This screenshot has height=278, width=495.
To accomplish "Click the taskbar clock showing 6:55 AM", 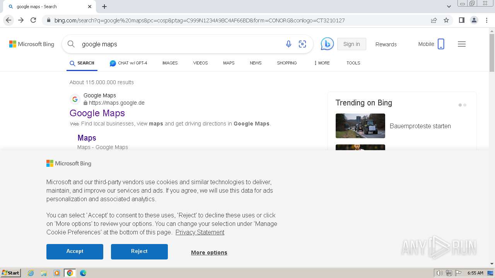I will (475, 273).
